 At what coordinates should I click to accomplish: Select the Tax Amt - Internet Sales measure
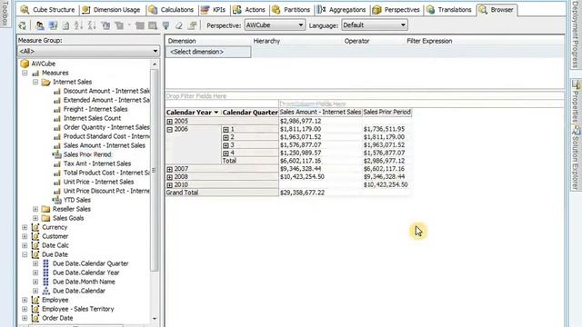(97, 163)
